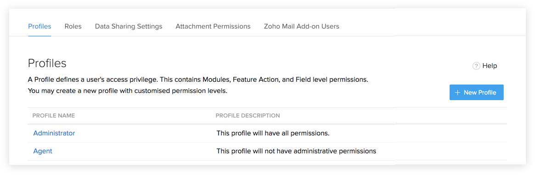Select the Zoho Mail Add-on Users tab
Screen dimensions: 535x175
pyautogui.click(x=302, y=26)
